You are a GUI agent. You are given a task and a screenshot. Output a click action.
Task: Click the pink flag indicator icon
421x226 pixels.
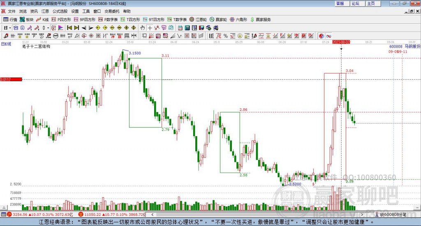[x=60, y=28]
